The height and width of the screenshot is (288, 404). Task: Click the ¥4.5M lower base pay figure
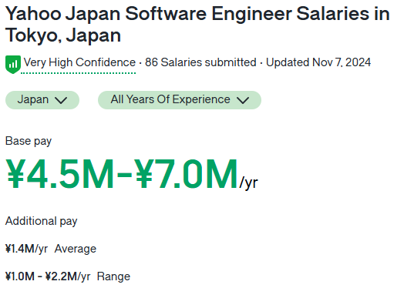pyautogui.click(x=59, y=174)
